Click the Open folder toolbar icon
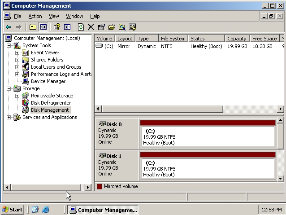Screen dimensions: 286x215 [x=112, y=27]
